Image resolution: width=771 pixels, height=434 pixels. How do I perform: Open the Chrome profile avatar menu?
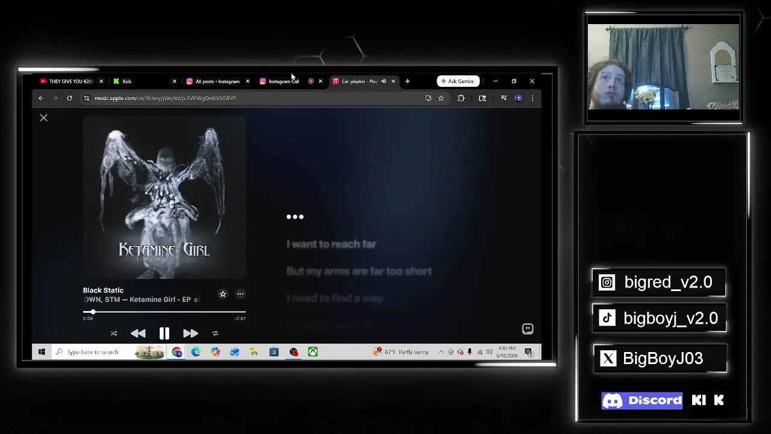point(518,98)
